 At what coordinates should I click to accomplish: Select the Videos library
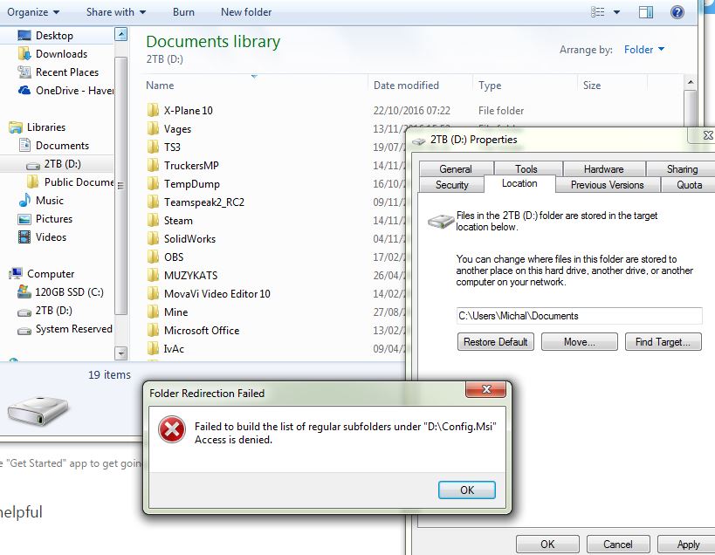coord(51,237)
